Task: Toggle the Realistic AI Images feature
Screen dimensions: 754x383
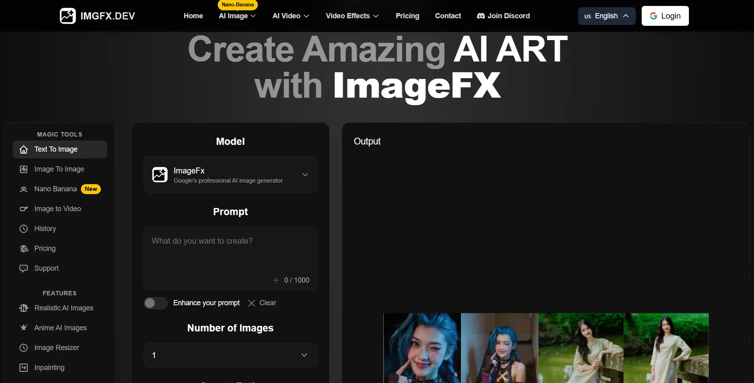Action: tap(63, 308)
